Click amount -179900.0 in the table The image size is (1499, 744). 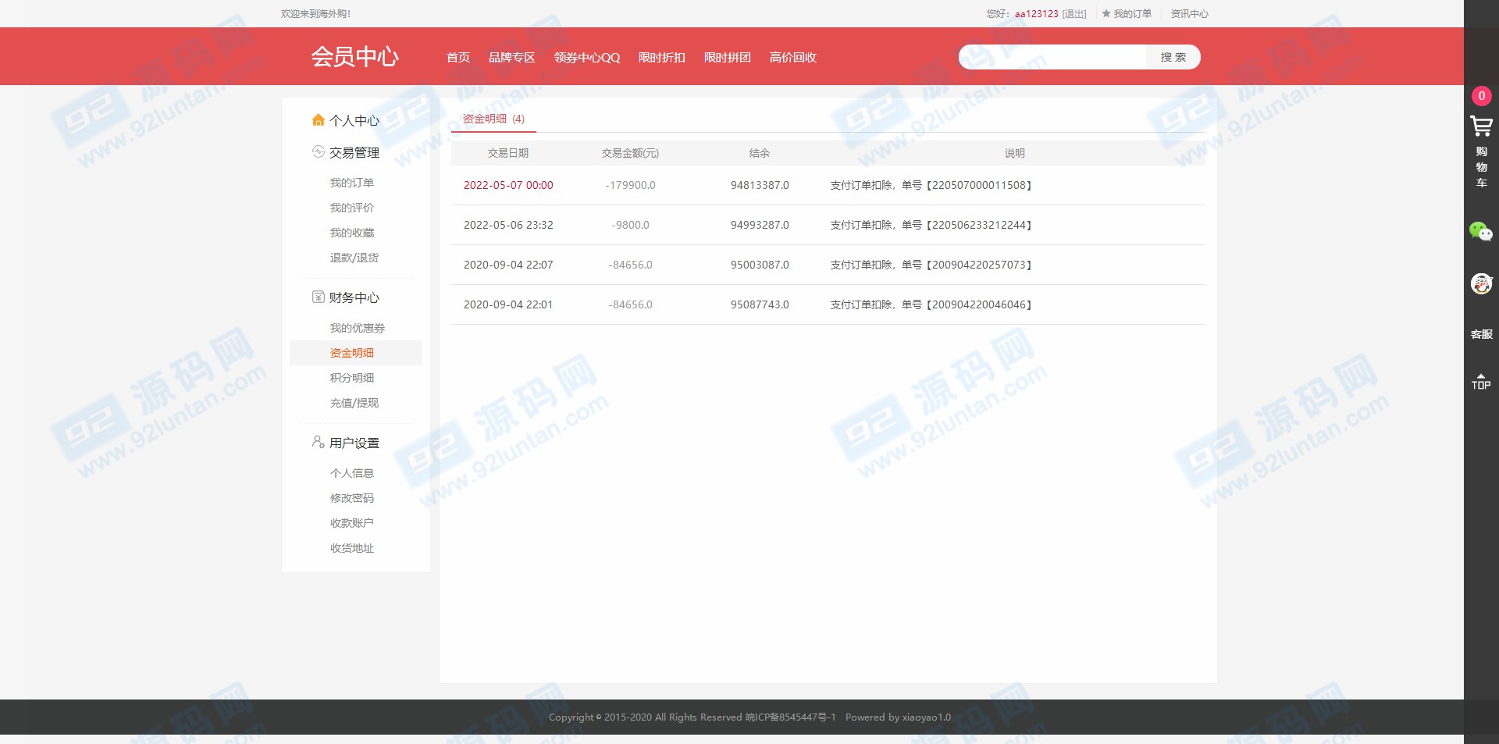pos(630,185)
